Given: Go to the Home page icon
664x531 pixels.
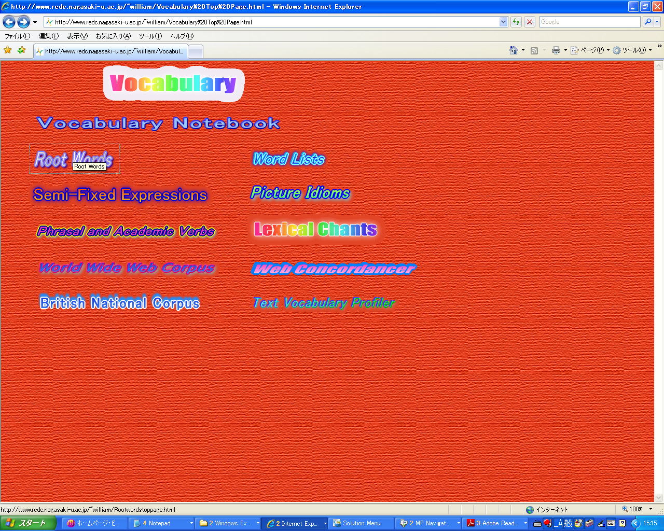Looking at the screenshot, I should pos(513,50).
